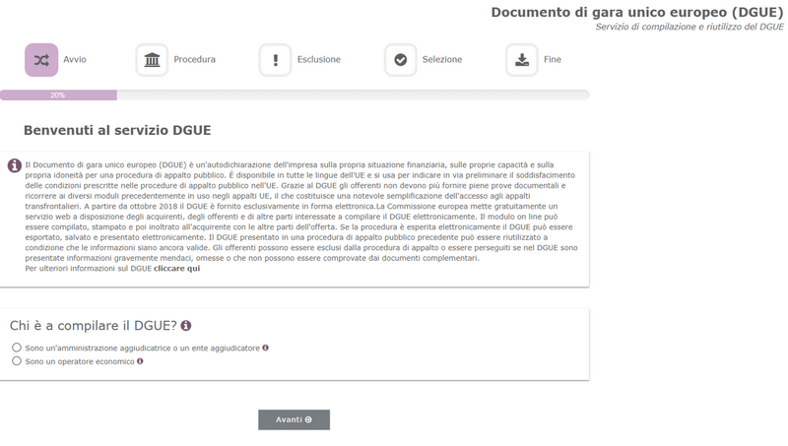
Task: Follow the 'cliccare qui' link
Action: coord(177,268)
